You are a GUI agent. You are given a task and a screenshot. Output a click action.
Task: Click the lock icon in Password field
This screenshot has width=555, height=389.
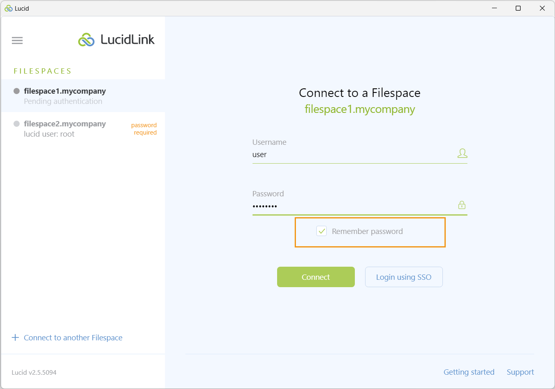462,205
